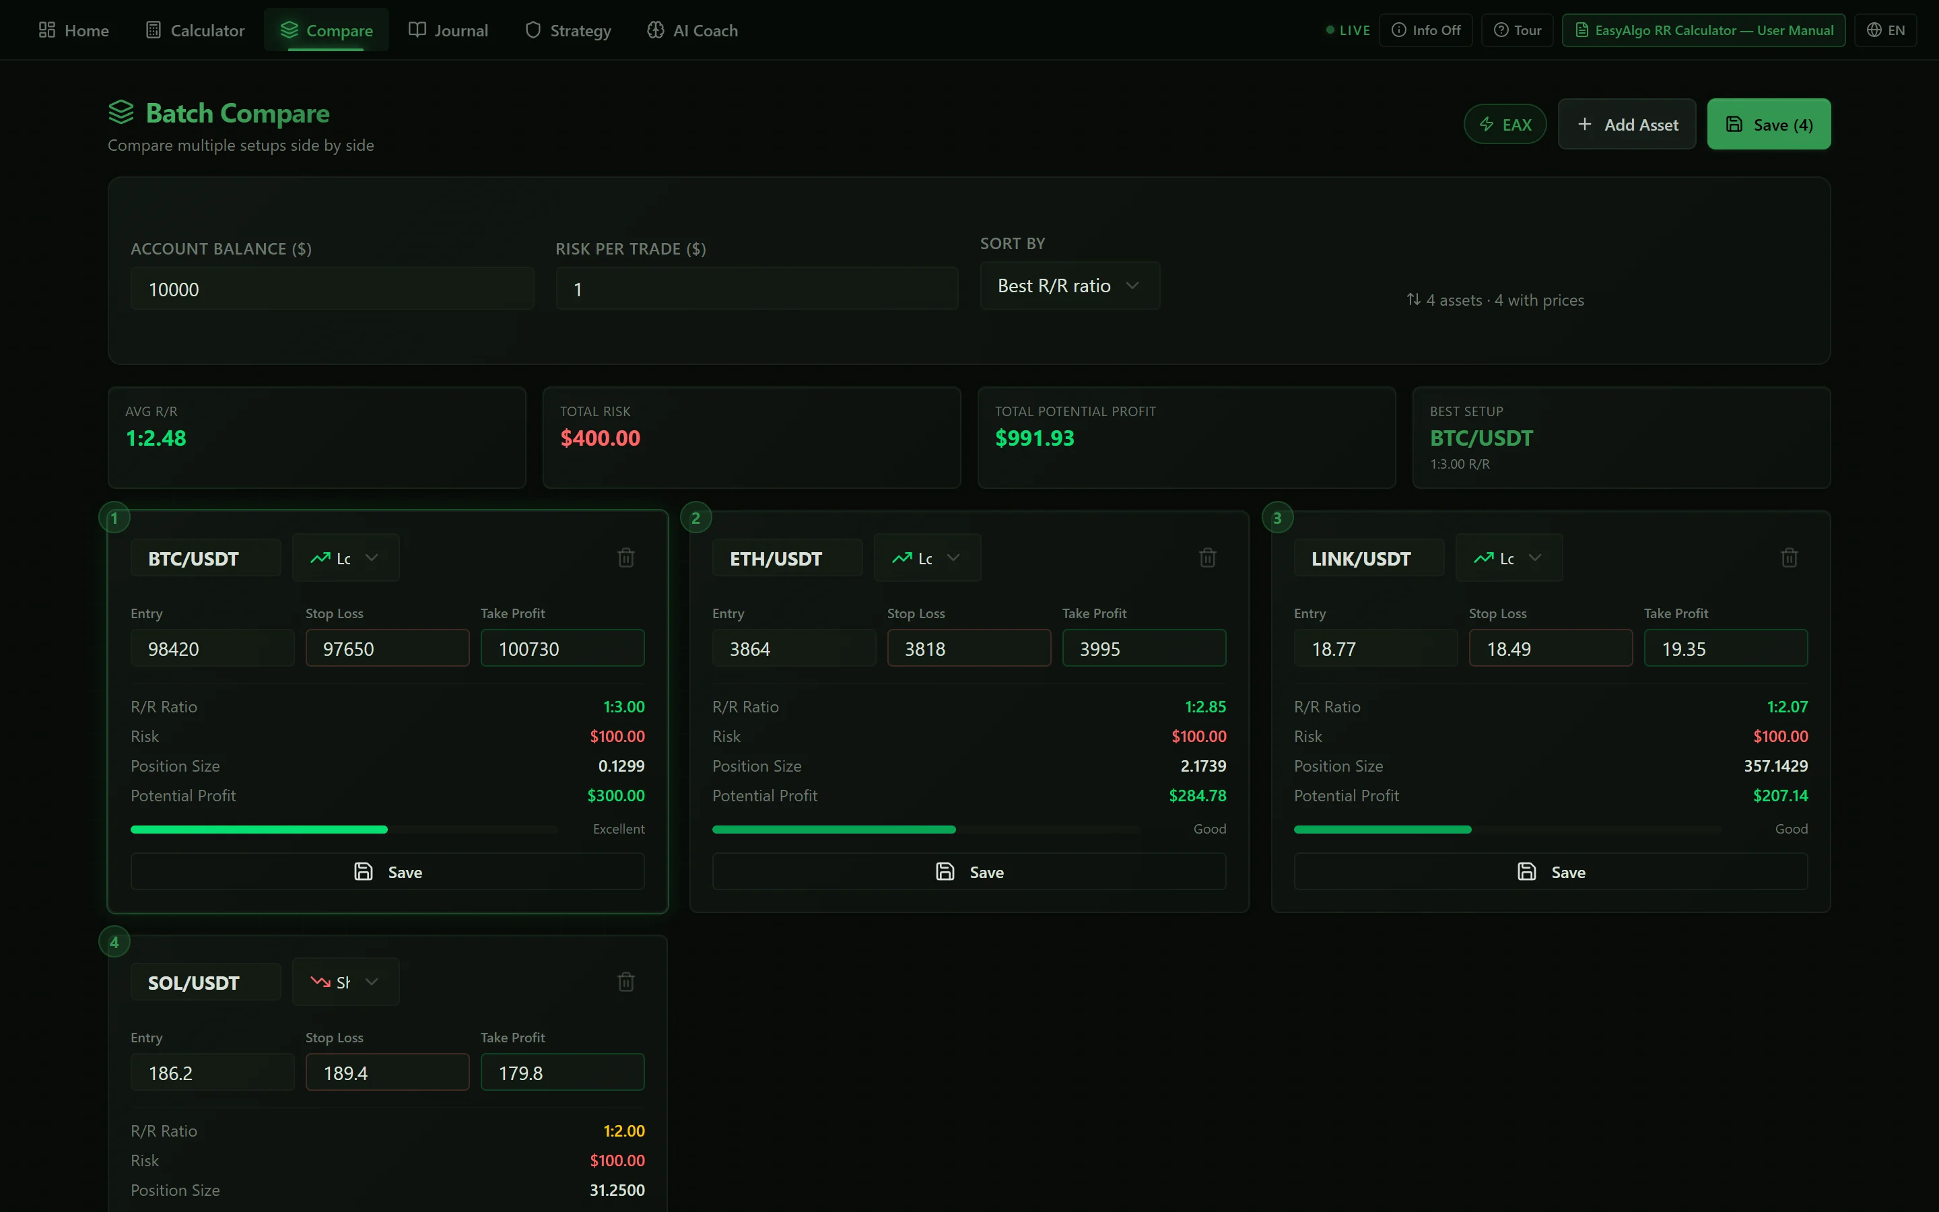Click the BTC/USDT best setup value
Viewport: 1939px width, 1212px height.
tap(1481, 438)
